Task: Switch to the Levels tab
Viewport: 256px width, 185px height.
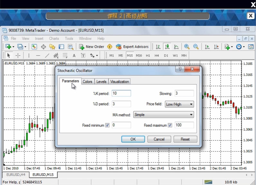Action: pyautogui.click(x=101, y=82)
